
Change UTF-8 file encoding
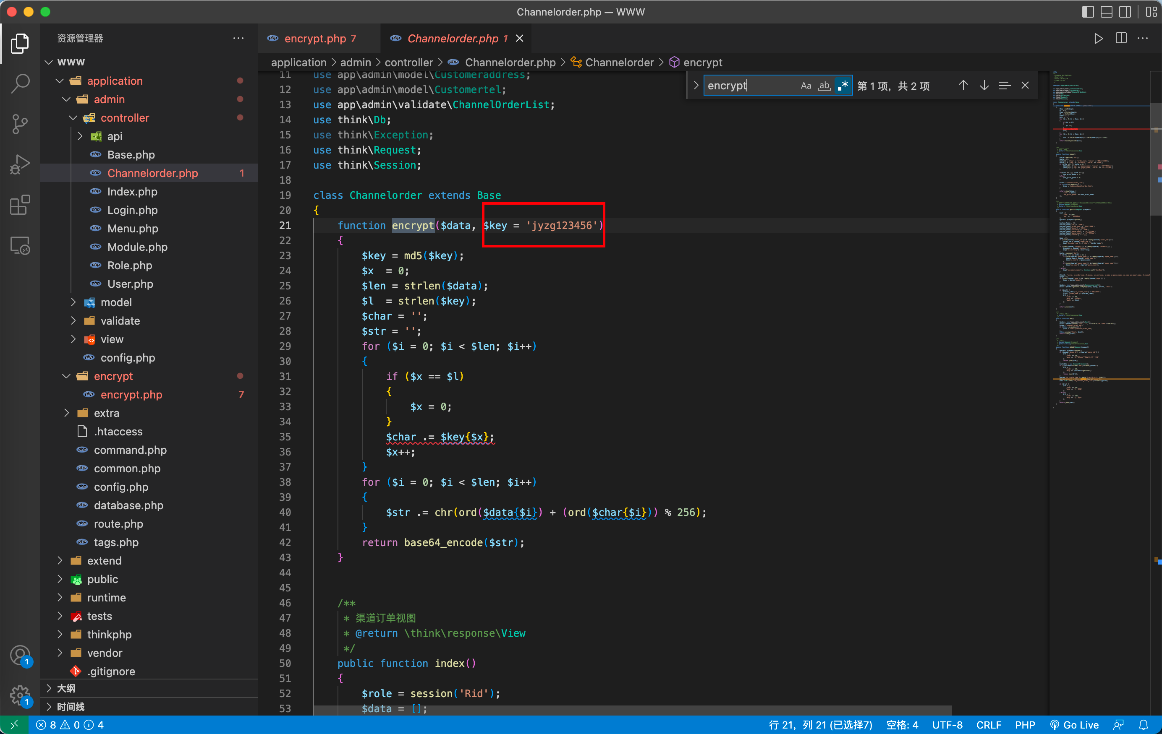point(947,725)
